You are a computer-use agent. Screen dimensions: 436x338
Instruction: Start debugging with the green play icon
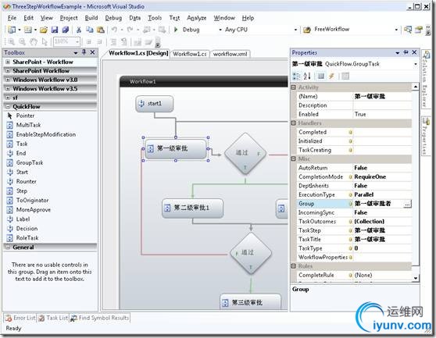176,30
